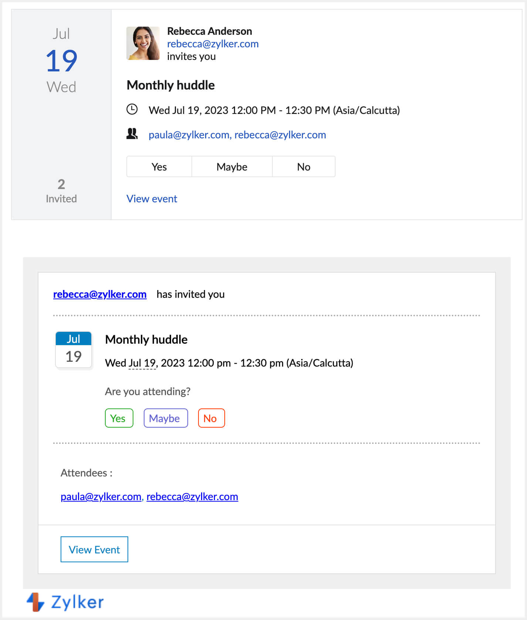Click rebecca@zylker.com beside the people icon
Screen dimensions: 527x620
point(280,135)
